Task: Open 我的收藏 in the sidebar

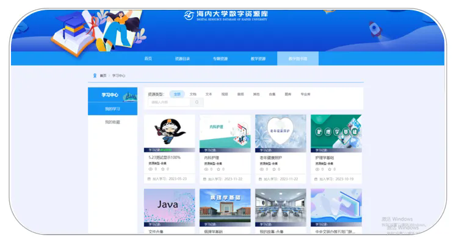Action: (x=113, y=122)
